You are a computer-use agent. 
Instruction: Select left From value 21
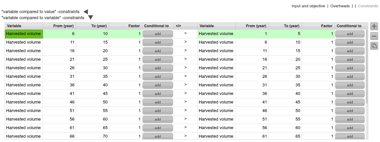59,60
